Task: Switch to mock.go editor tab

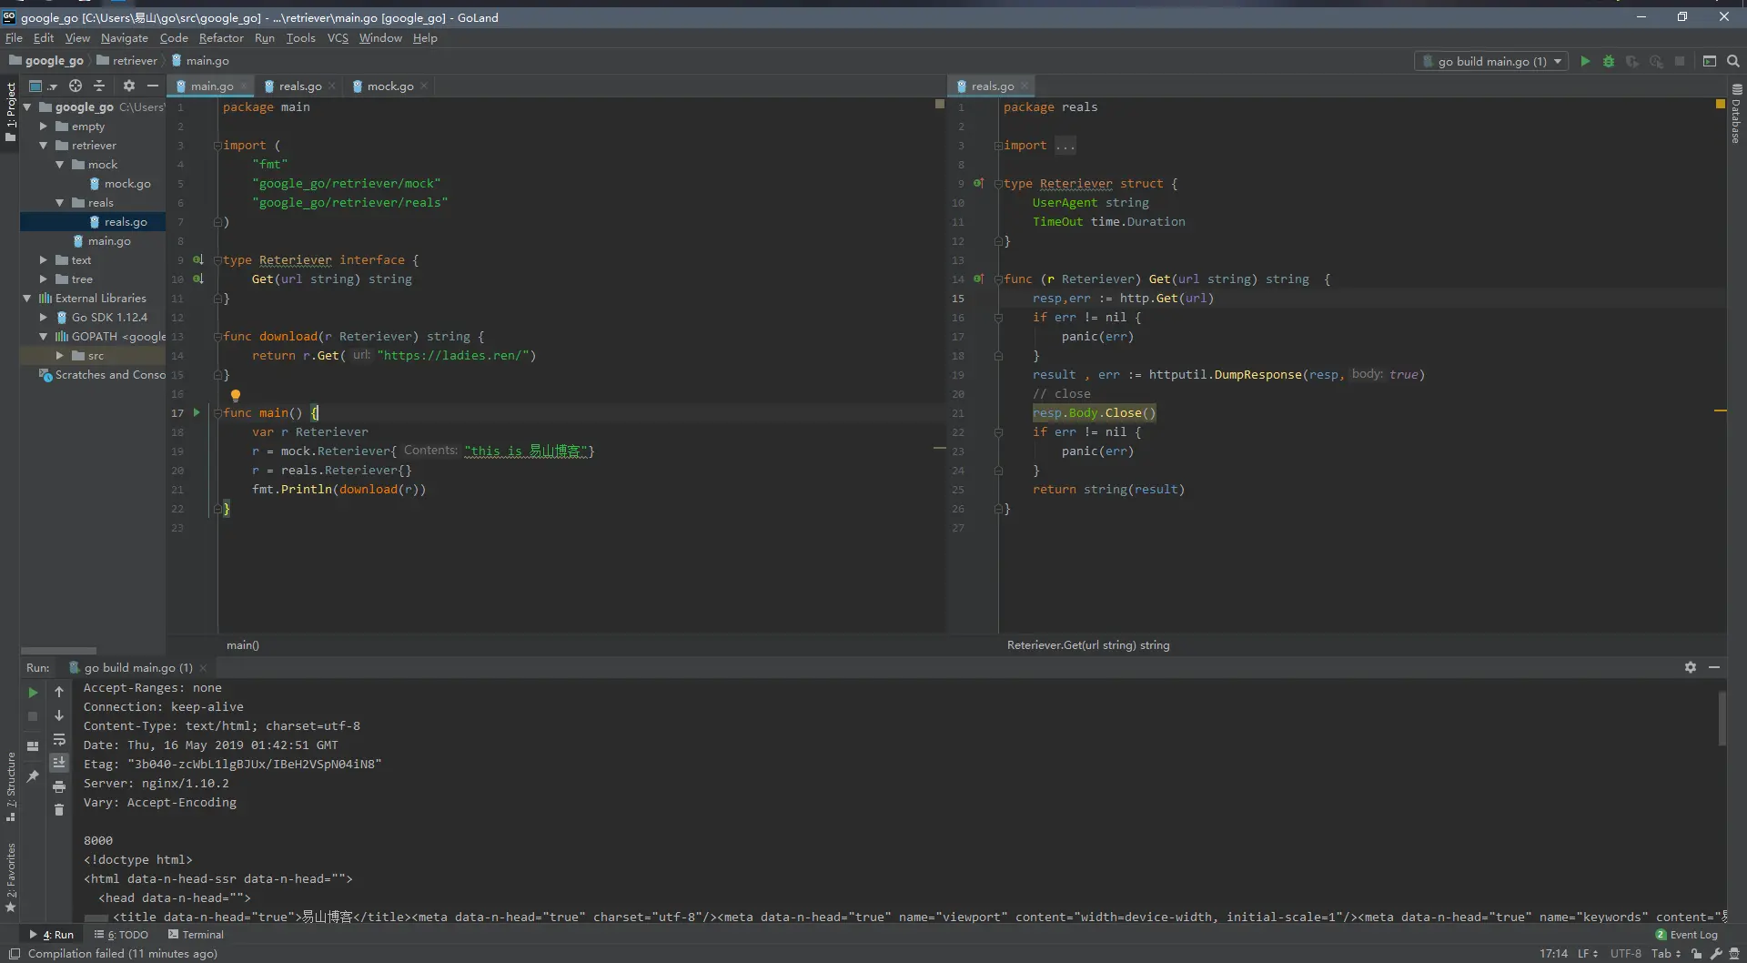Action: pyautogui.click(x=389, y=86)
